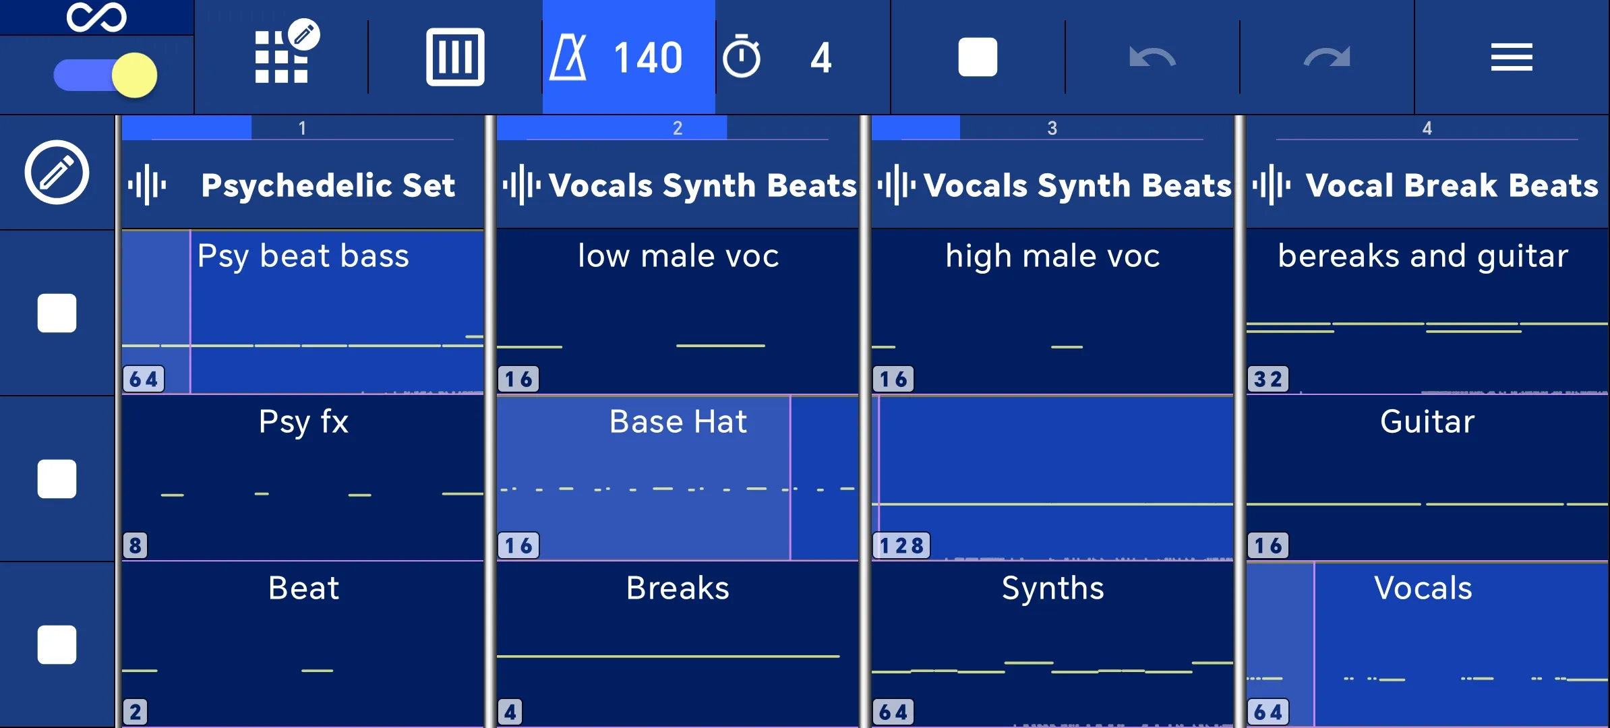This screenshot has height=728, width=1610.
Task: Stop the Beat row square button
Action: tap(57, 644)
